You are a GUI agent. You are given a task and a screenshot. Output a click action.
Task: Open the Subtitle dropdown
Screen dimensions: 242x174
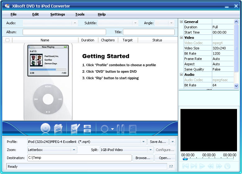coord(135,23)
